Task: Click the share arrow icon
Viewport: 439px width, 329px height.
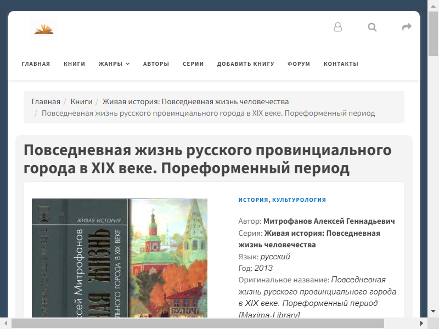Action: tap(407, 27)
